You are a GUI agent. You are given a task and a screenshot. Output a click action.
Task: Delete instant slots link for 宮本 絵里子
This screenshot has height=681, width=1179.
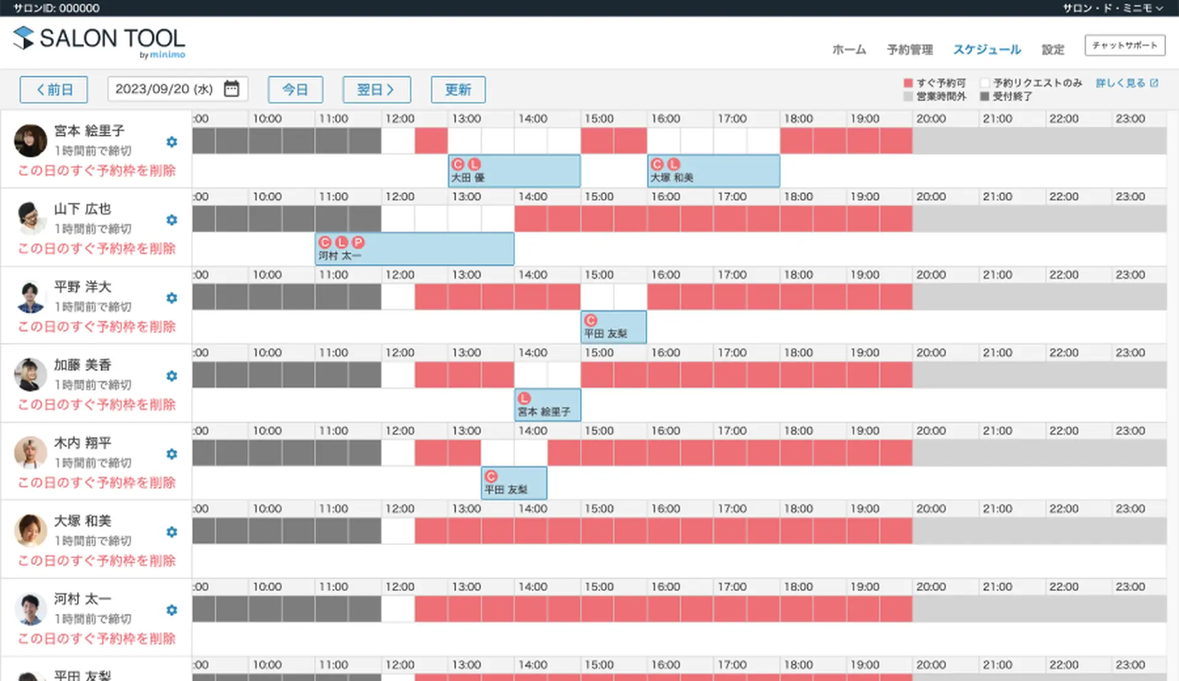pyautogui.click(x=97, y=170)
